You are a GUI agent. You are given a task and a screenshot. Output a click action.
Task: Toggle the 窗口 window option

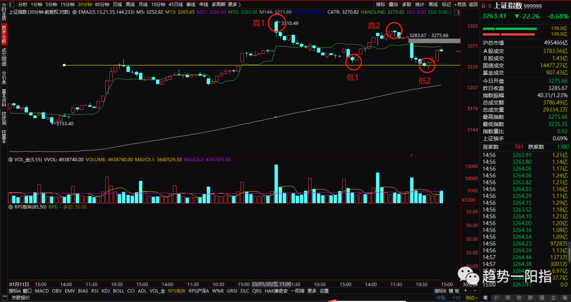[27, 291]
